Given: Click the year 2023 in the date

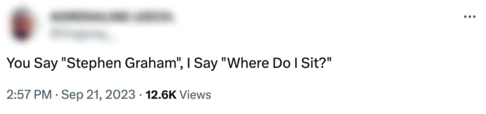Looking at the screenshot, I should tap(120, 95).
